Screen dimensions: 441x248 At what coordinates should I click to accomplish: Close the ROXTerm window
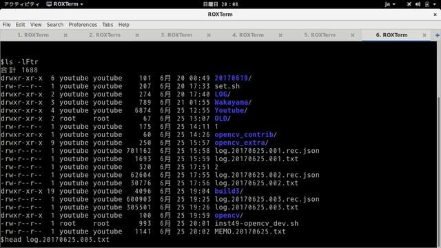click(x=435, y=14)
